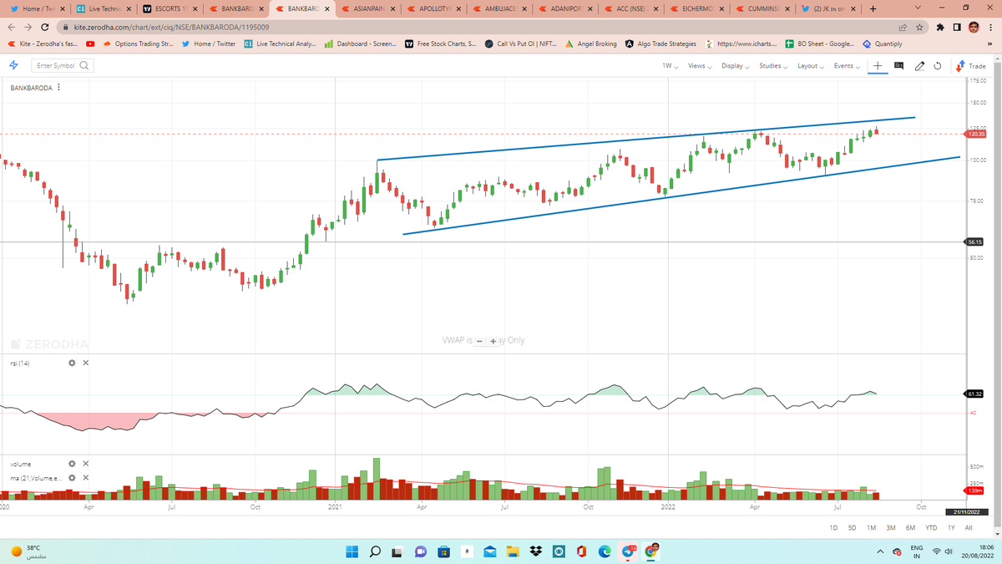Click the VWAP notice plus button
Viewport: 1002px width, 564px height.
tap(493, 341)
